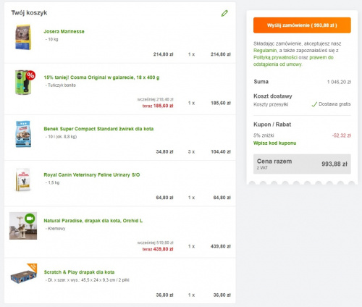This screenshot has height=307, width=362.
Task: Open the prawem do odstąpienia od umowy link
Action: pos(293,61)
